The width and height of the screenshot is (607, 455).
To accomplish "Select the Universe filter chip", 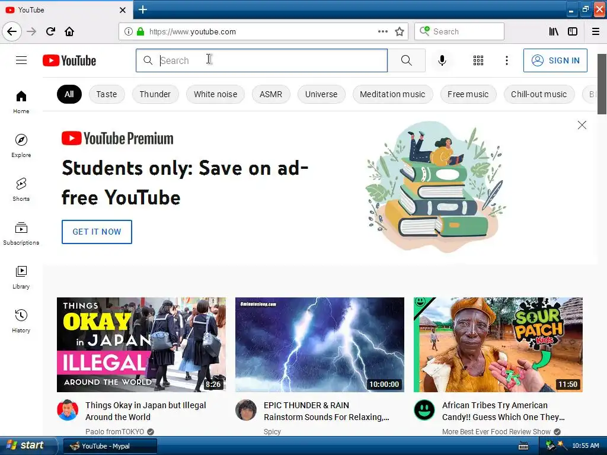I will 321,94.
